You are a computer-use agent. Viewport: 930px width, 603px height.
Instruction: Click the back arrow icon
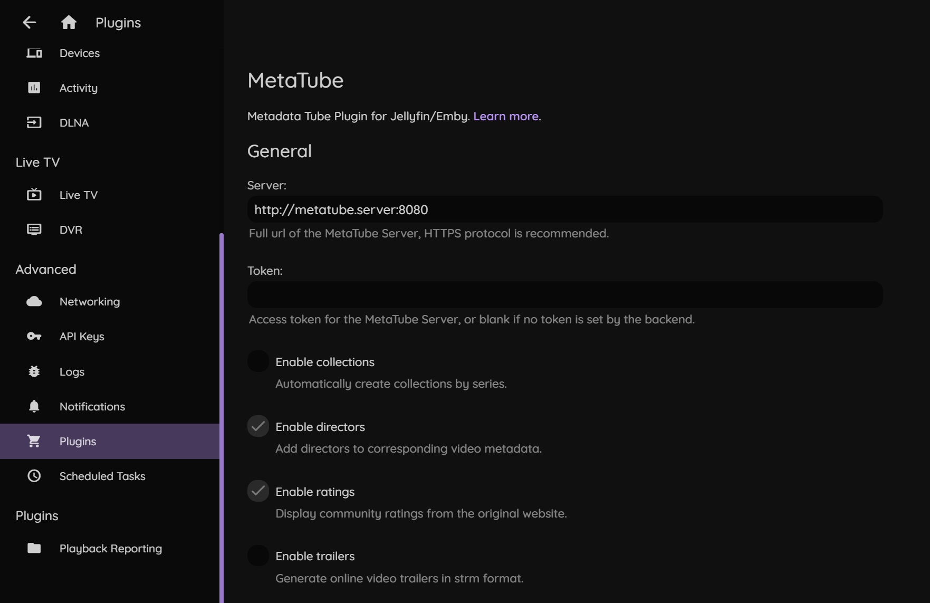[30, 22]
